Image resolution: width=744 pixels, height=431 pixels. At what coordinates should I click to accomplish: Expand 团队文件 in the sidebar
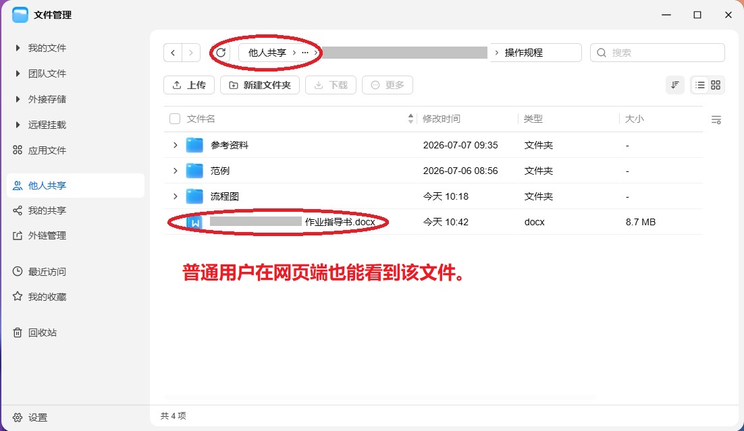(18, 74)
